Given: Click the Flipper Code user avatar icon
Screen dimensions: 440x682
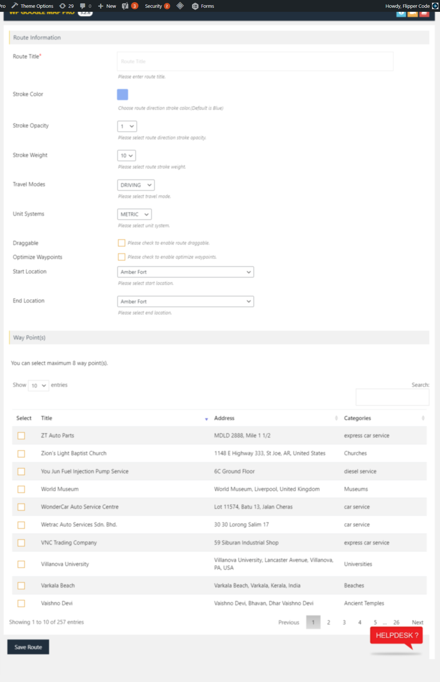Looking at the screenshot, I should [435, 6].
